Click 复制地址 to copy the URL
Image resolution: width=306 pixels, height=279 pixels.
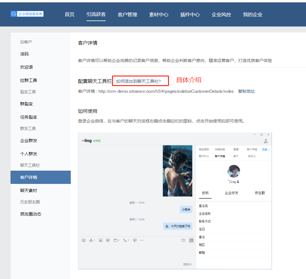(246, 91)
